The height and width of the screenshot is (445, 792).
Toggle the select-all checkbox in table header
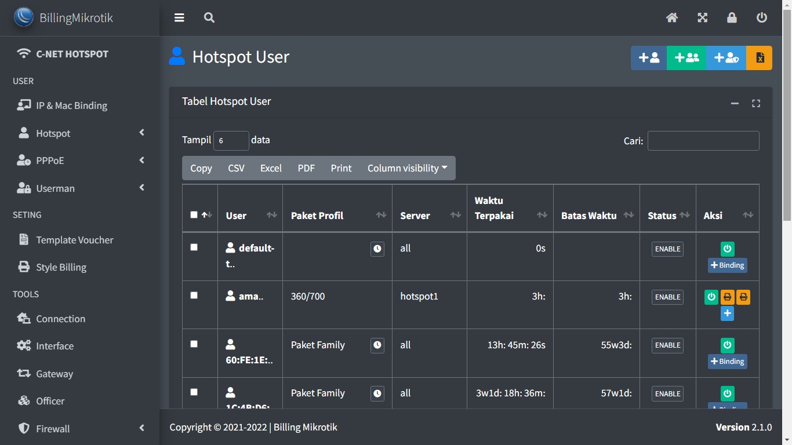[194, 215]
